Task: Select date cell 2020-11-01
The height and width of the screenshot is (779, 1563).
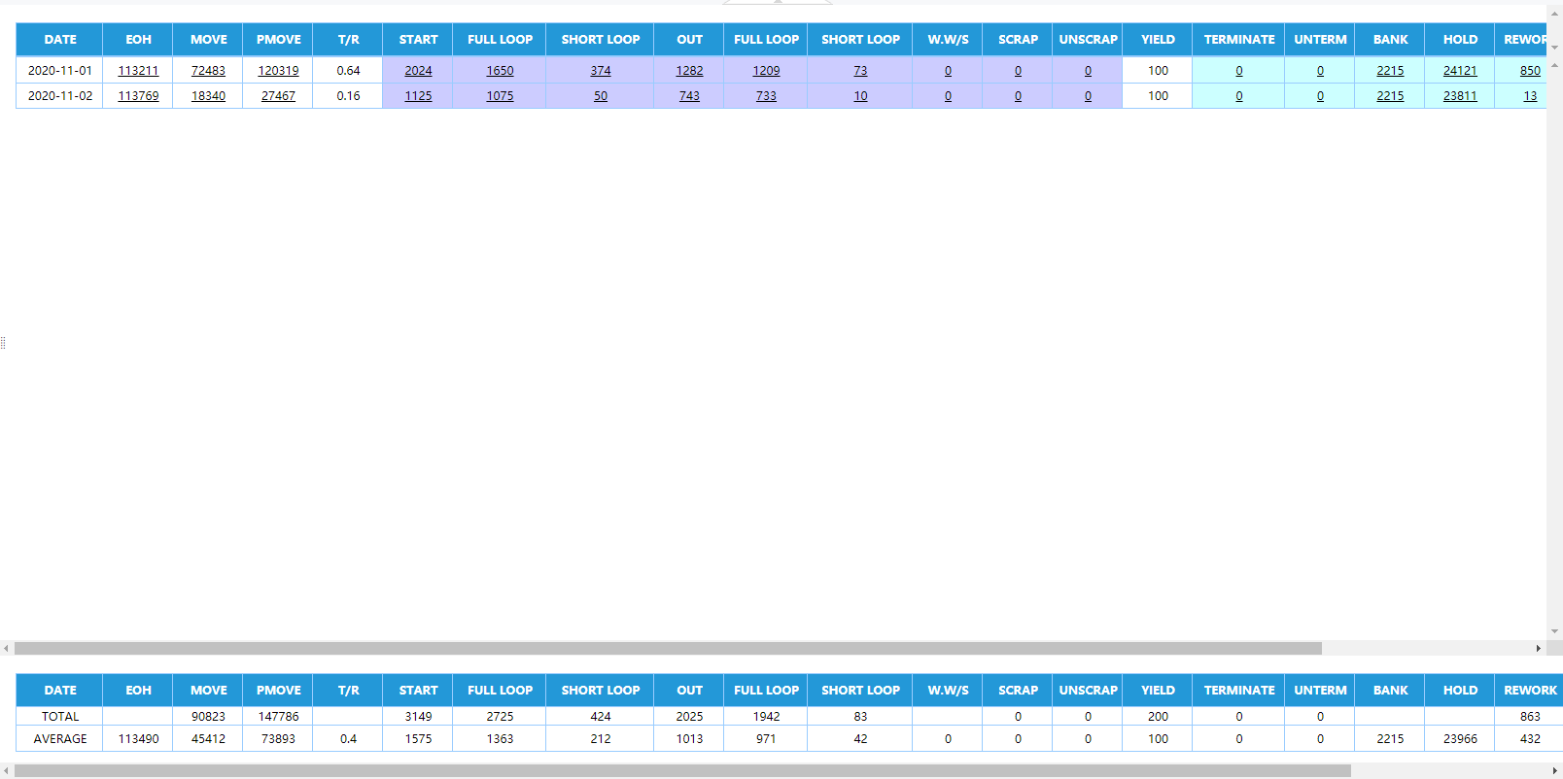Action: (60, 71)
